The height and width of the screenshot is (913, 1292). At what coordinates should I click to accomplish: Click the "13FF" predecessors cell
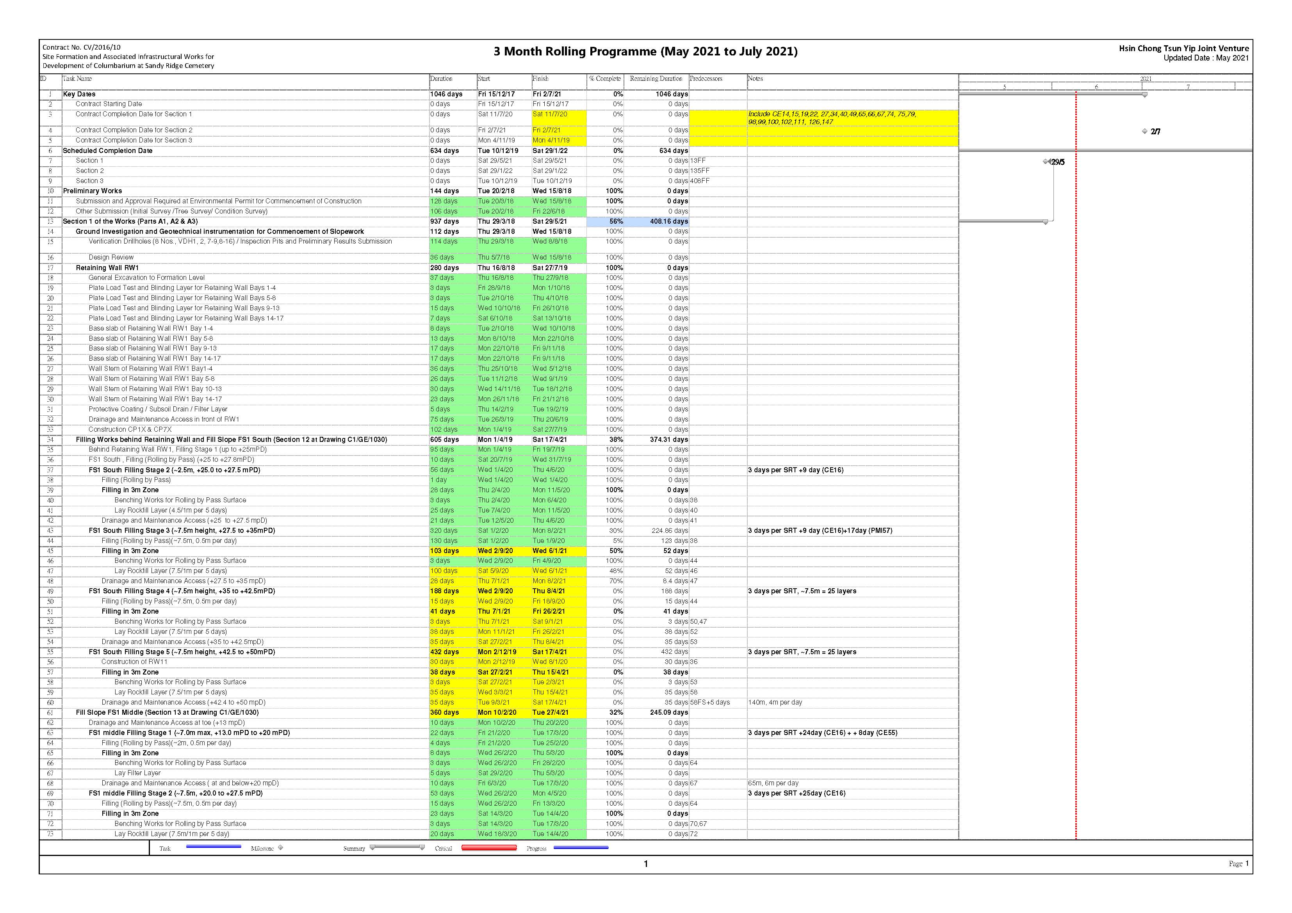coord(698,161)
